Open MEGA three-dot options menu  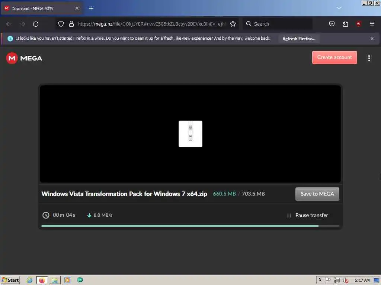[369, 58]
